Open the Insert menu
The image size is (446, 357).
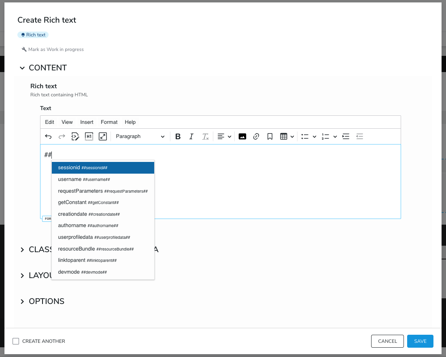point(87,122)
